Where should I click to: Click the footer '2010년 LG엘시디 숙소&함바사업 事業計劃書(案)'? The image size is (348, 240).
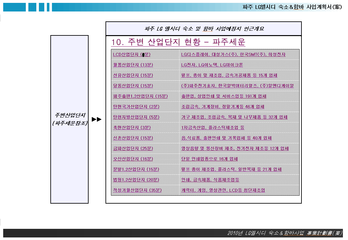(x=285, y=233)
